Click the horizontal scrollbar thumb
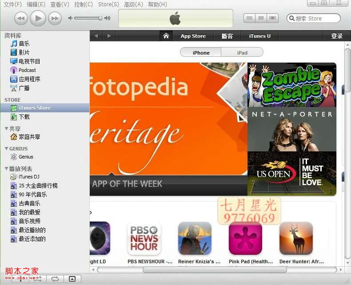The width and height of the screenshot is (351, 285). click(215, 269)
